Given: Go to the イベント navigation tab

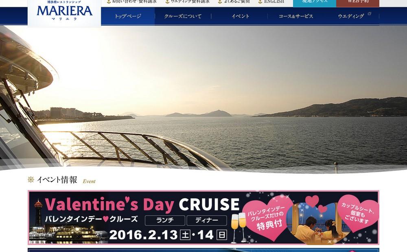Looking at the screenshot, I should click(x=240, y=16).
